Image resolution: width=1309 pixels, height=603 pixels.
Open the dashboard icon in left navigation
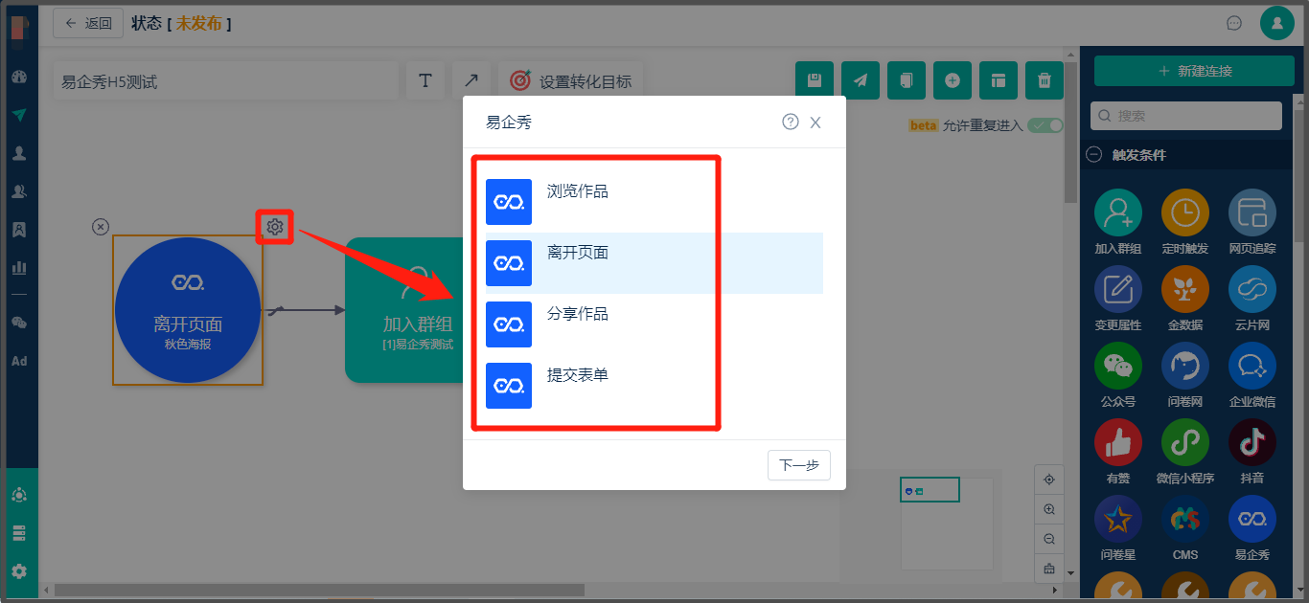pos(19,77)
